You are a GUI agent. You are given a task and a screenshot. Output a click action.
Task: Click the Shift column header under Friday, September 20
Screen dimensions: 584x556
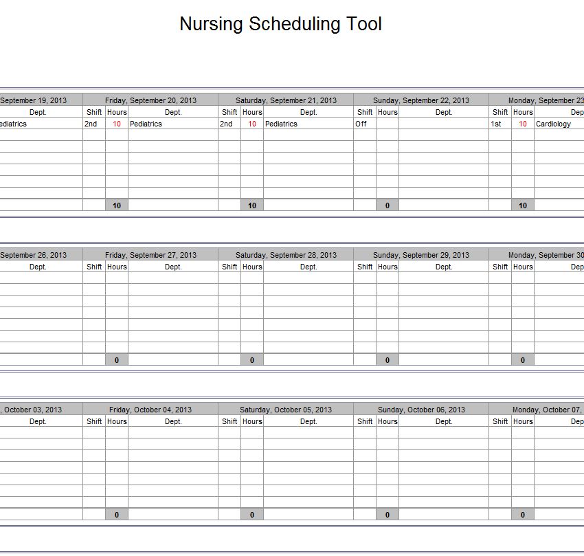(x=94, y=112)
